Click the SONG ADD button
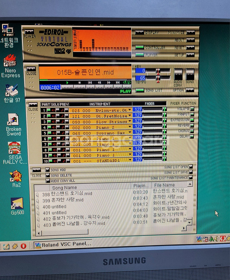 47,170
